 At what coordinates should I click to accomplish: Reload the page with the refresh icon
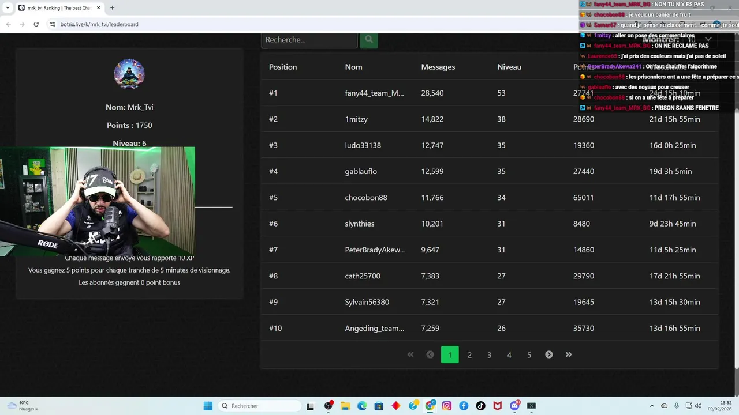point(36,24)
